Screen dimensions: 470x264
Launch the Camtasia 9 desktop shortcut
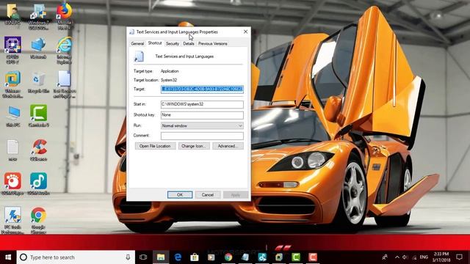pos(38,116)
